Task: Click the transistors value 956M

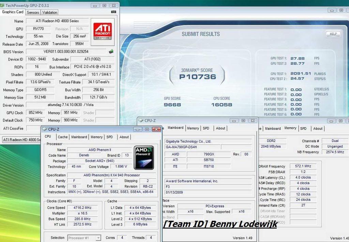Action: (x=79, y=44)
